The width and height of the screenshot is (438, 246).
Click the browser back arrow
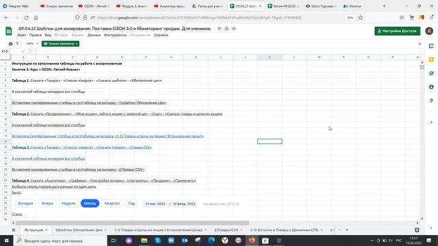point(6,18)
